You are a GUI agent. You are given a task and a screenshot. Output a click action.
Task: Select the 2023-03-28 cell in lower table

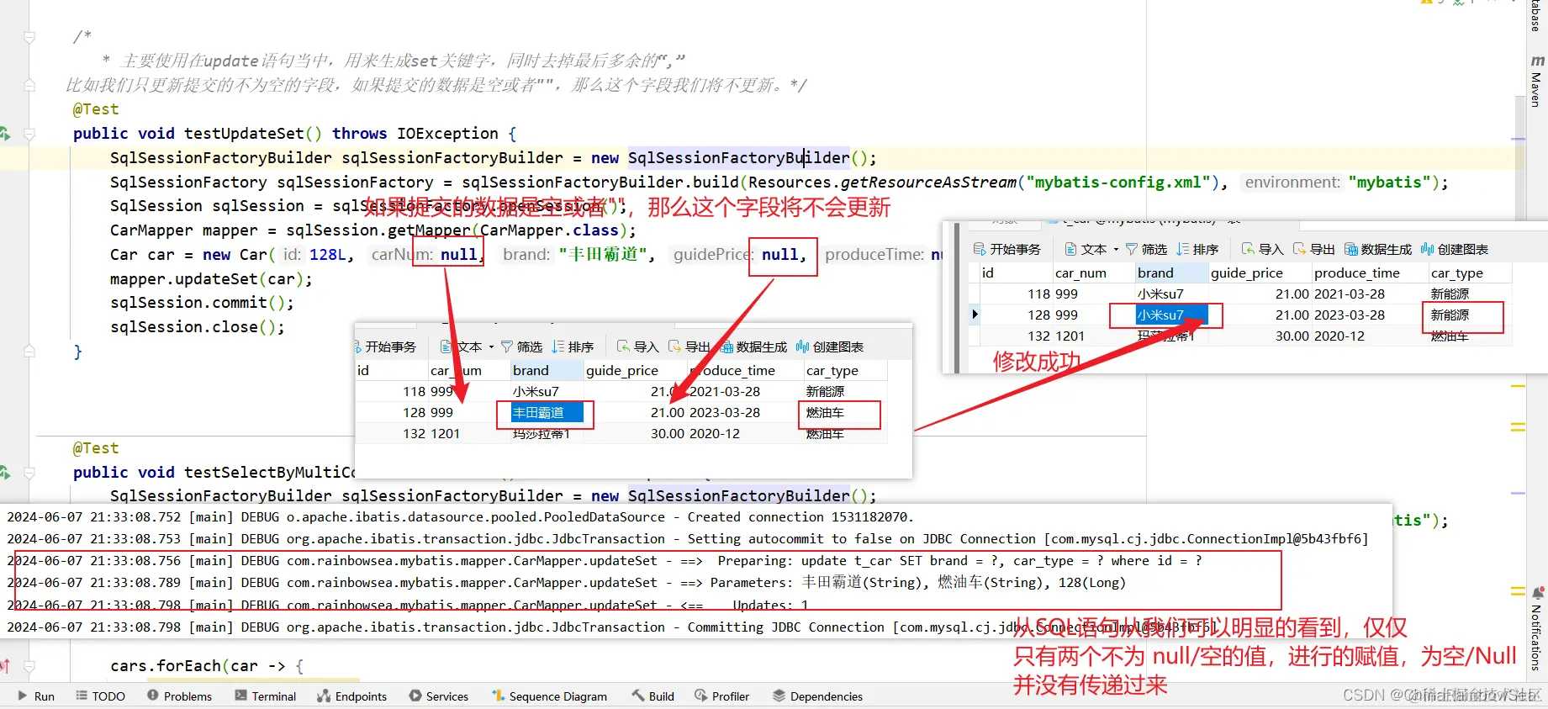[745, 412]
